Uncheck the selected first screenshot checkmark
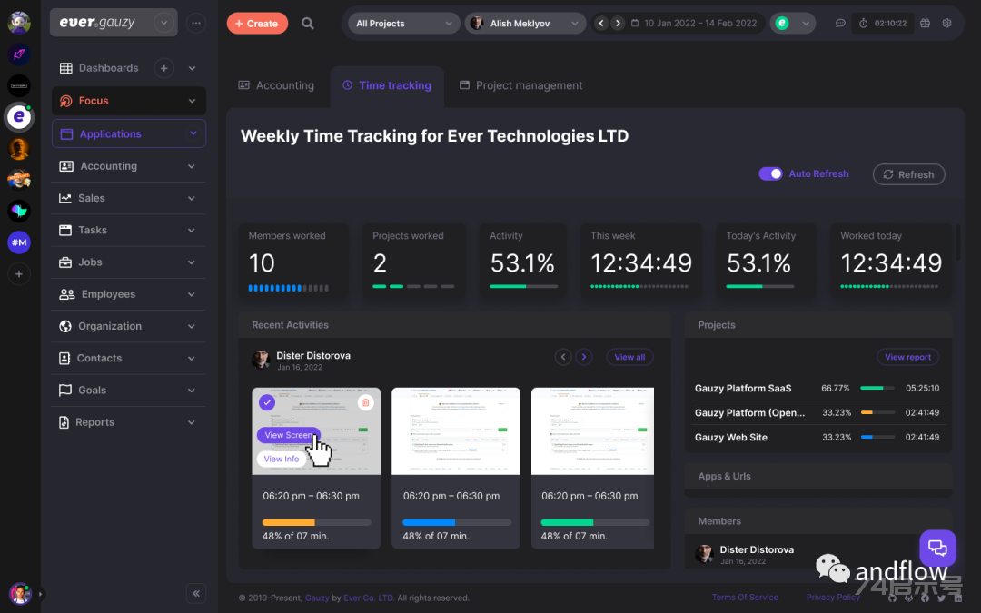The image size is (981, 613). [267, 402]
